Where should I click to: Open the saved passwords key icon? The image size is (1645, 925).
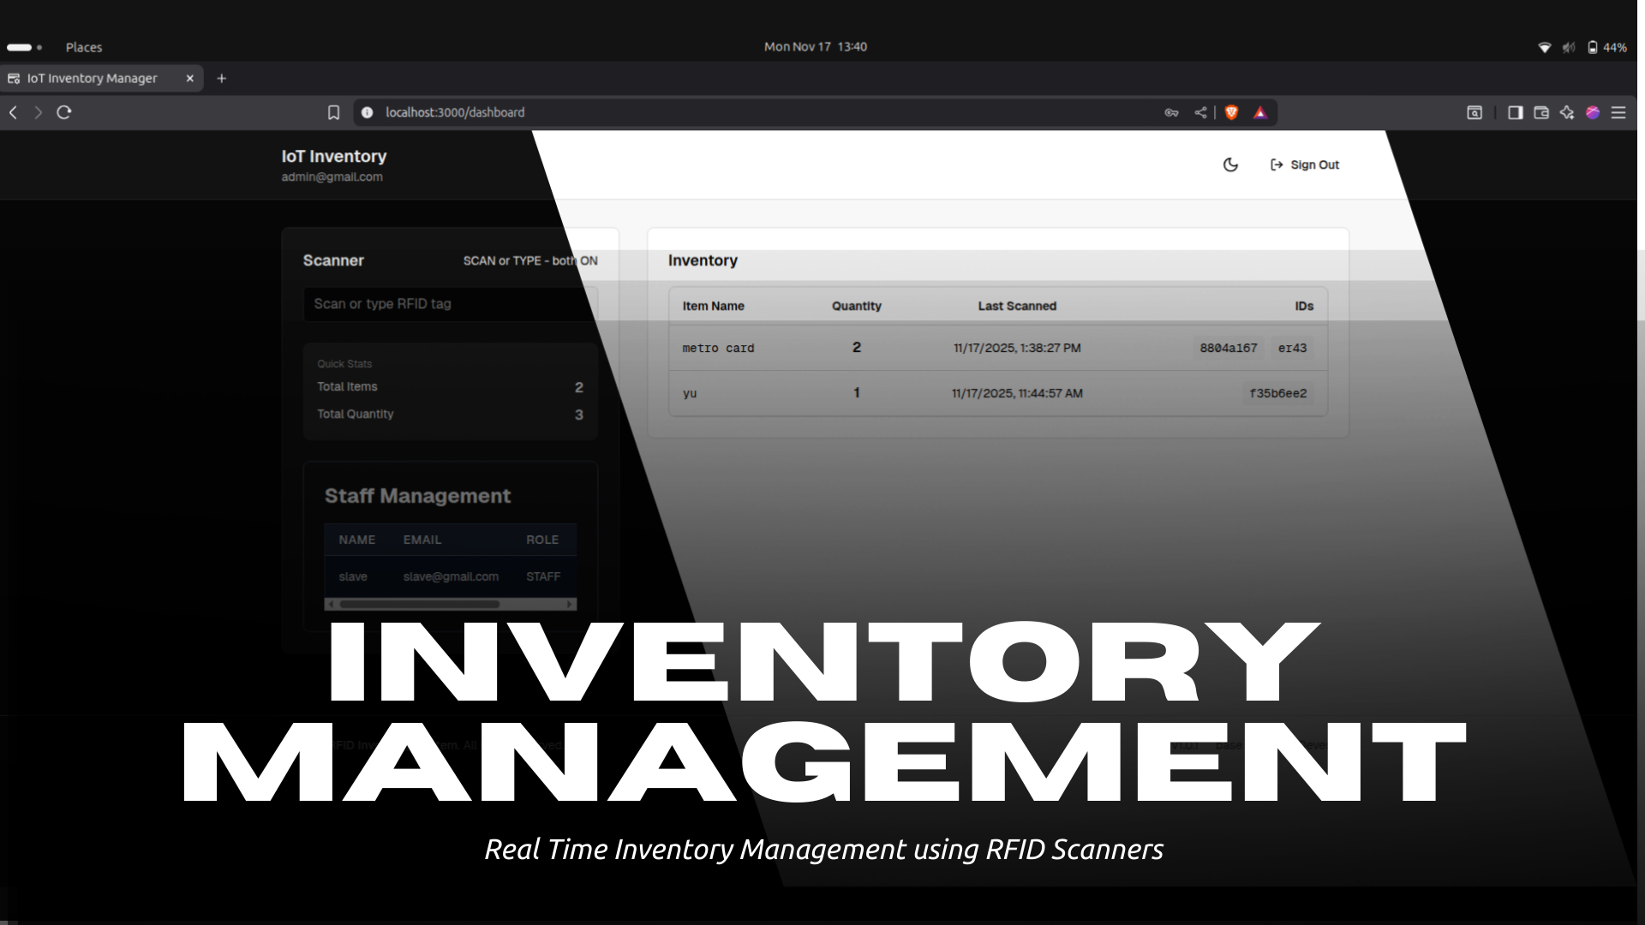click(x=1171, y=112)
